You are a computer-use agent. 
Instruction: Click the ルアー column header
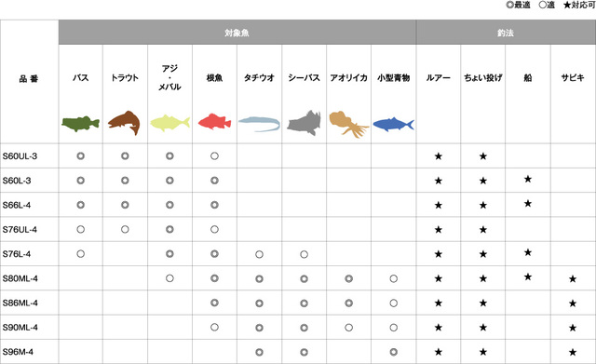click(439, 78)
